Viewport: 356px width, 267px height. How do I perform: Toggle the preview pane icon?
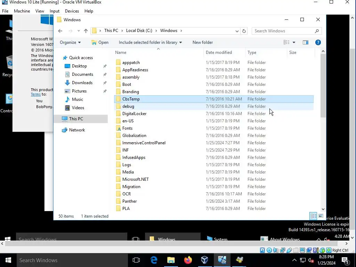(x=306, y=42)
